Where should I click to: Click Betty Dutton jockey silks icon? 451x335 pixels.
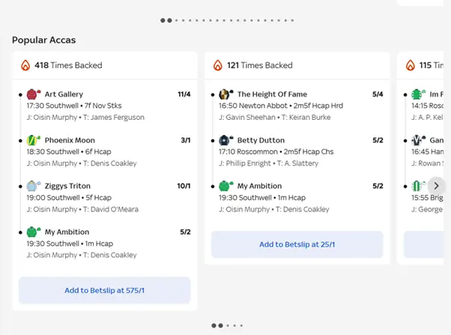click(x=225, y=140)
